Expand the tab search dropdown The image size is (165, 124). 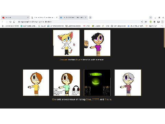click(151, 18)
